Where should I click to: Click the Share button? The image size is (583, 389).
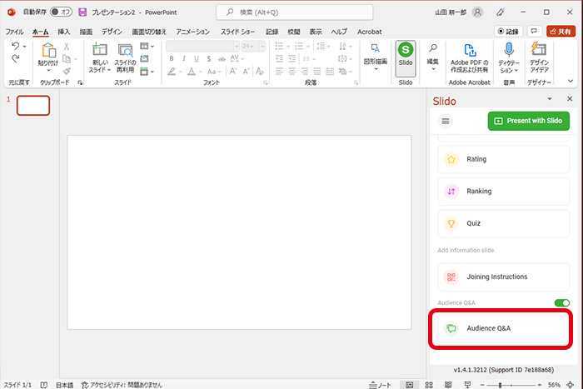[561, 32]
